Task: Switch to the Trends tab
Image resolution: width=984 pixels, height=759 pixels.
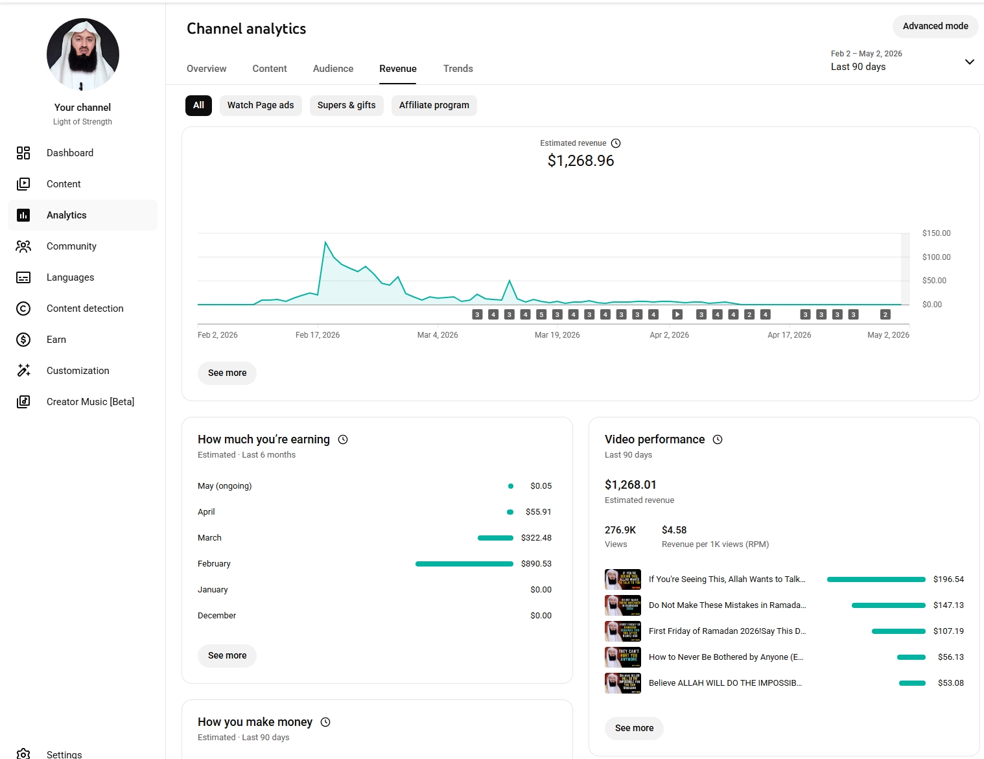Action: [458, 69]
